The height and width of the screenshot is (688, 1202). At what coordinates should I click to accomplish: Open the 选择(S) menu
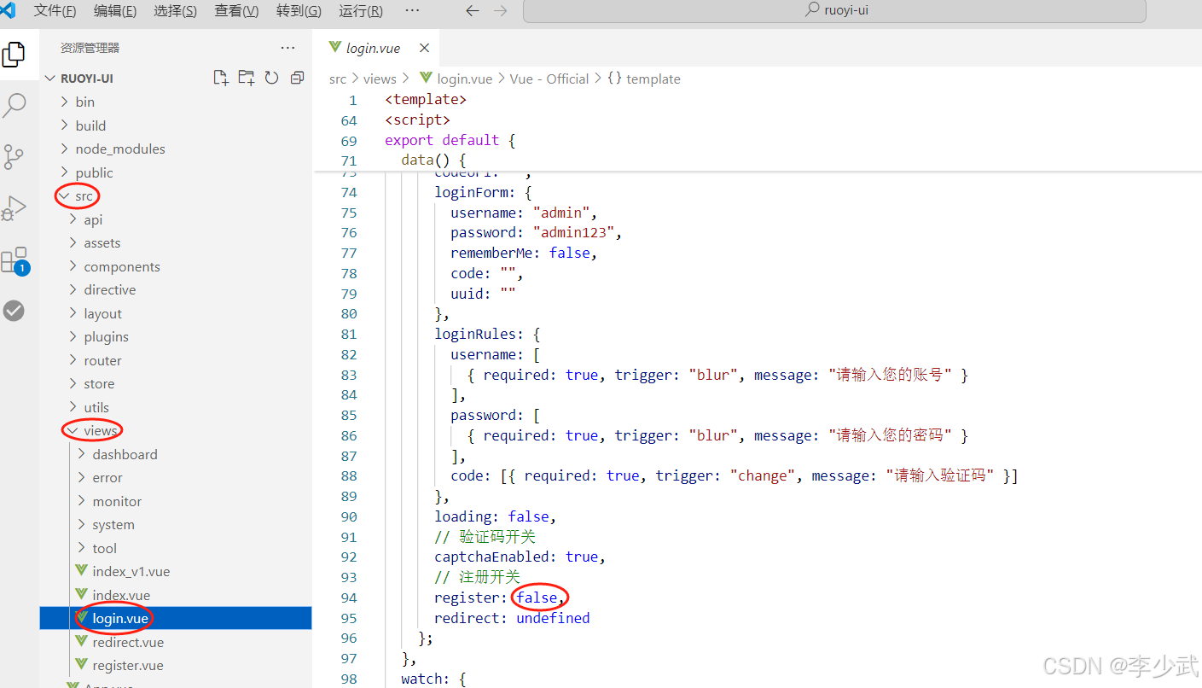(176, 11)
